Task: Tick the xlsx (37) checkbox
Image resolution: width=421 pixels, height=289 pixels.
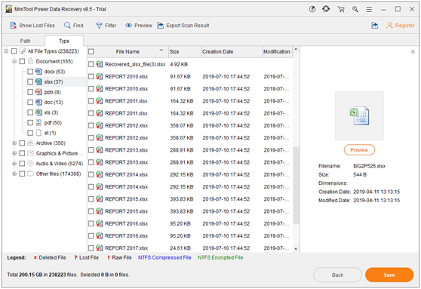Action: click(30, 82)
